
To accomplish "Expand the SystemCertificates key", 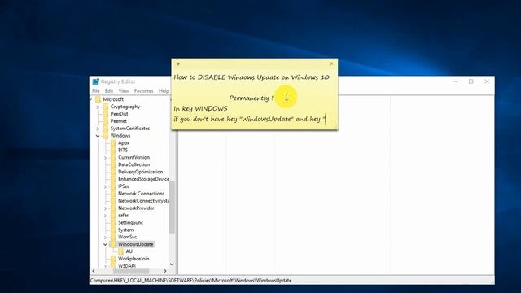I will 98,129.
